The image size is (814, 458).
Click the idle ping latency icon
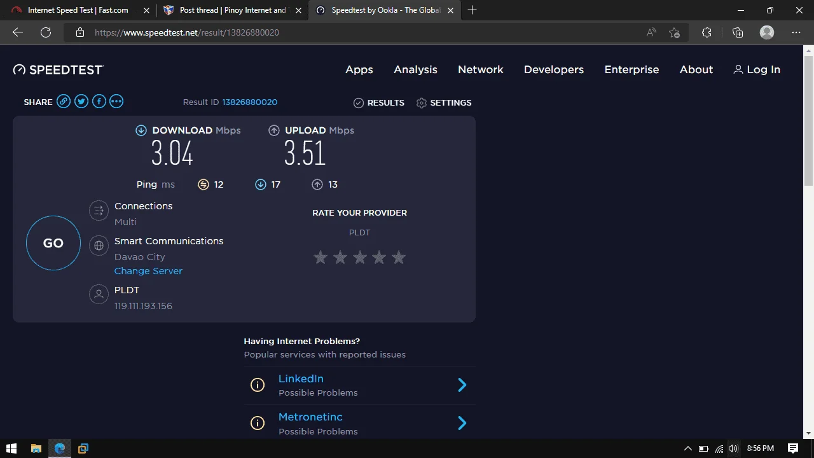203,184
